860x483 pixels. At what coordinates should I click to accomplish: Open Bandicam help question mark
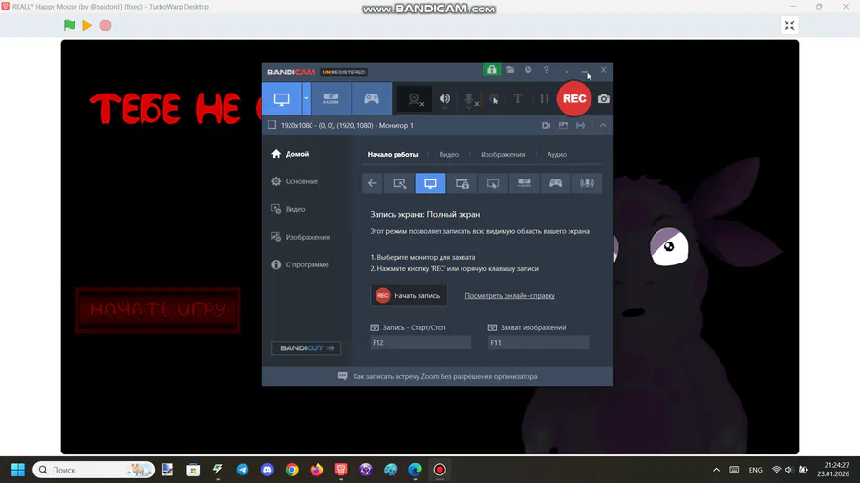(546, 70)
